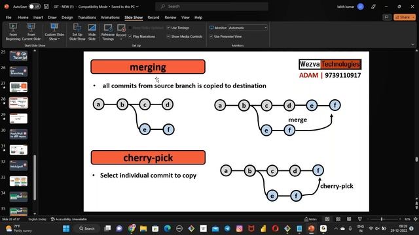This screenshot has width=419, height=235.
Task: Start Slide Show from status bar
Action: 359,219
